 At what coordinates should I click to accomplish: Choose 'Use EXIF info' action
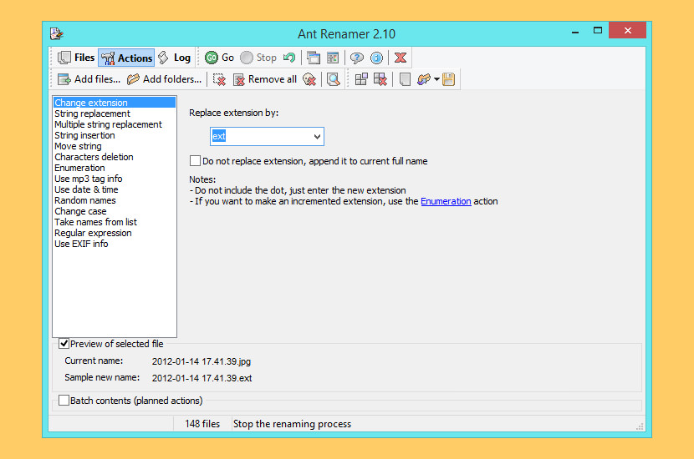pyautogui.click(x=81, y=244)
